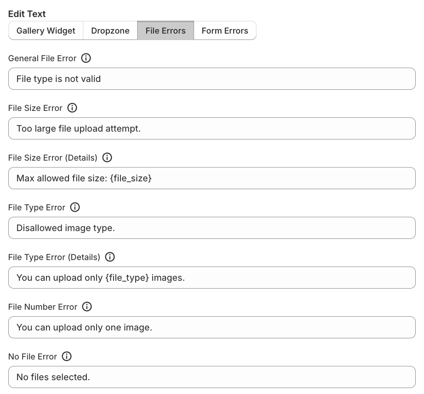Image resolution: width=424 pixels, height=394 pixels.
Task: Show info for File Type Error (Details)
Action: [110, 257]
